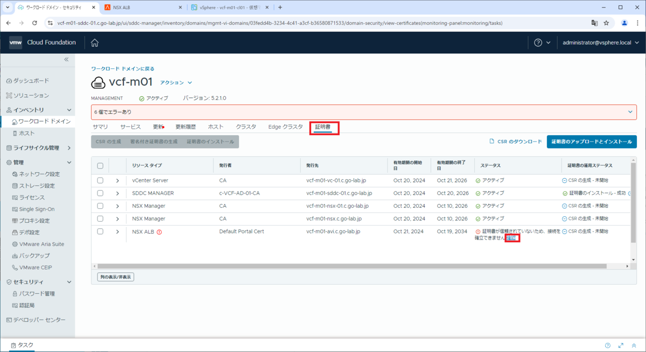Switch to the サマリ tab
The width and height of the screenshot is (646, 352).
point(100,127)
